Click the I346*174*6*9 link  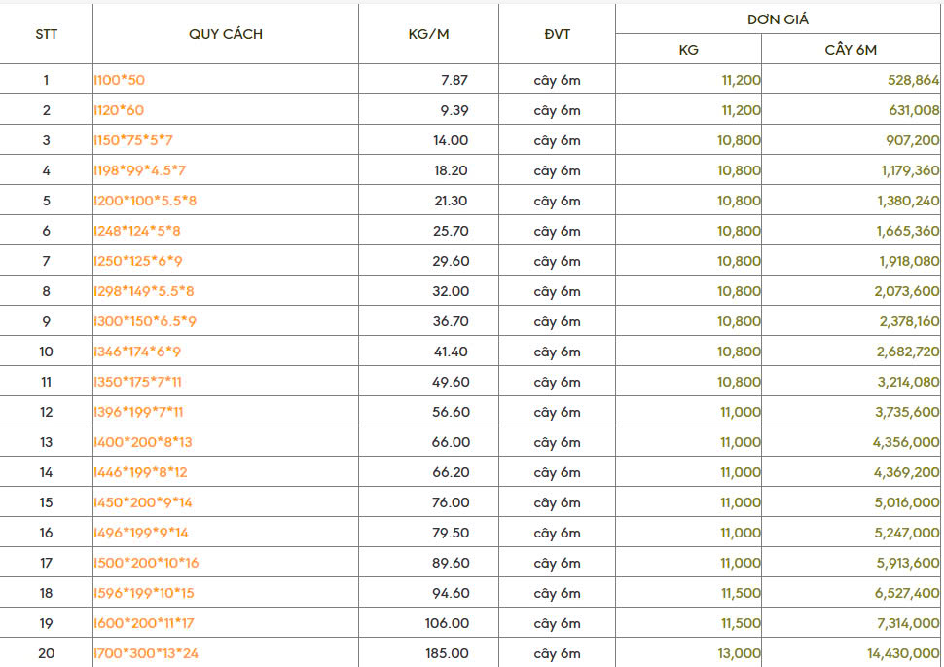tap(137, 352)
